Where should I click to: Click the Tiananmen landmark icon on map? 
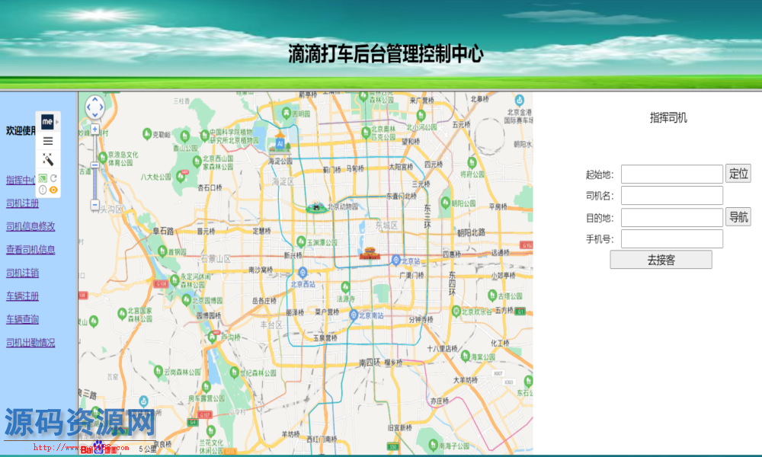click(370, 253)
